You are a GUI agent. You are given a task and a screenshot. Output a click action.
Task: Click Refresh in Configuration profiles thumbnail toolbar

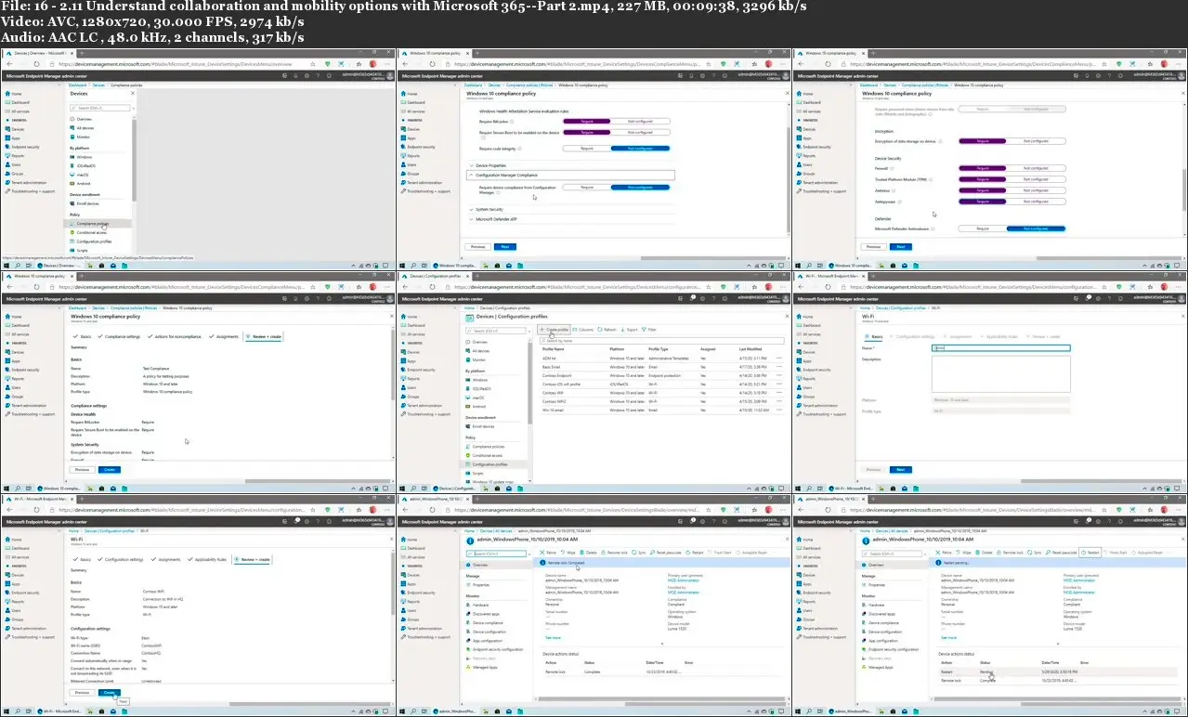point(608,330)
